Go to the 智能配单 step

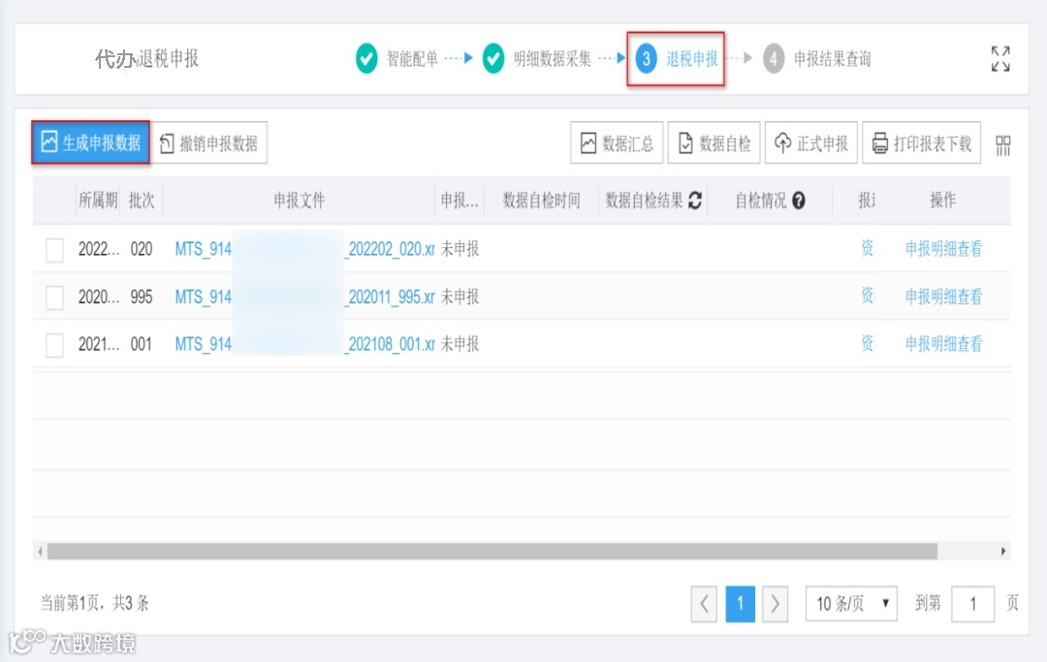coord(397,59)
